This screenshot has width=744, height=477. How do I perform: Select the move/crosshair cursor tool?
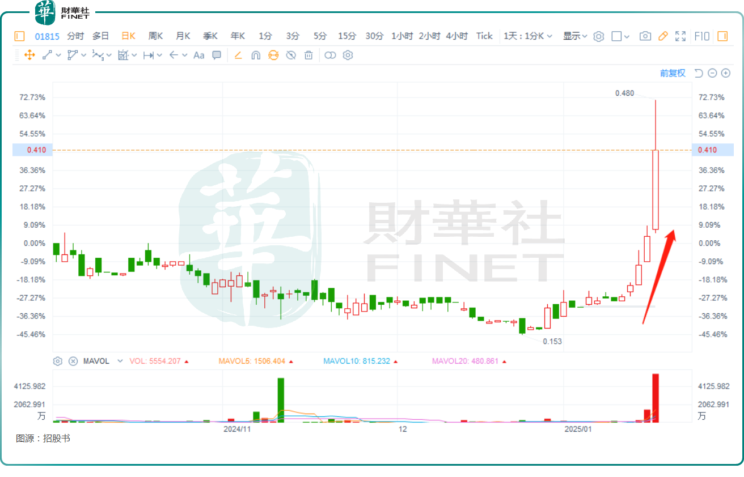29,56
